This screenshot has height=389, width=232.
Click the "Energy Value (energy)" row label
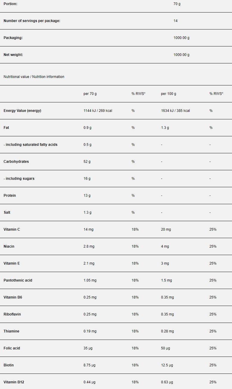click(22, 111)
